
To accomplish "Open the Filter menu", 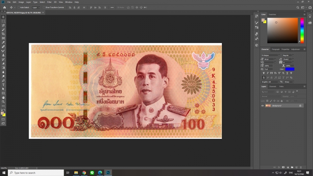I will point(49,2).
